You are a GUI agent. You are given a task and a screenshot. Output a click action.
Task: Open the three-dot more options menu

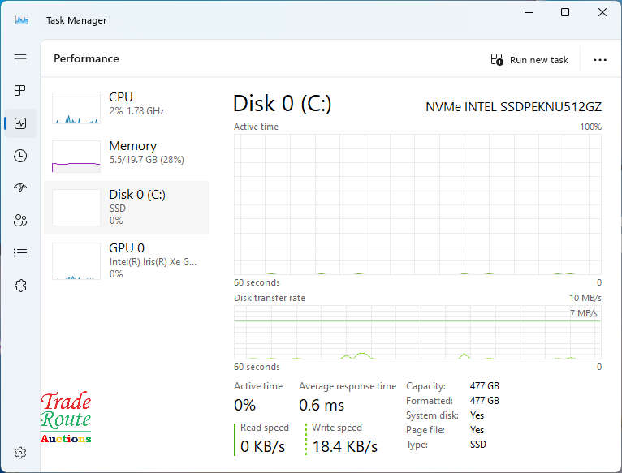pyautogui.click(x=600, y=60)
